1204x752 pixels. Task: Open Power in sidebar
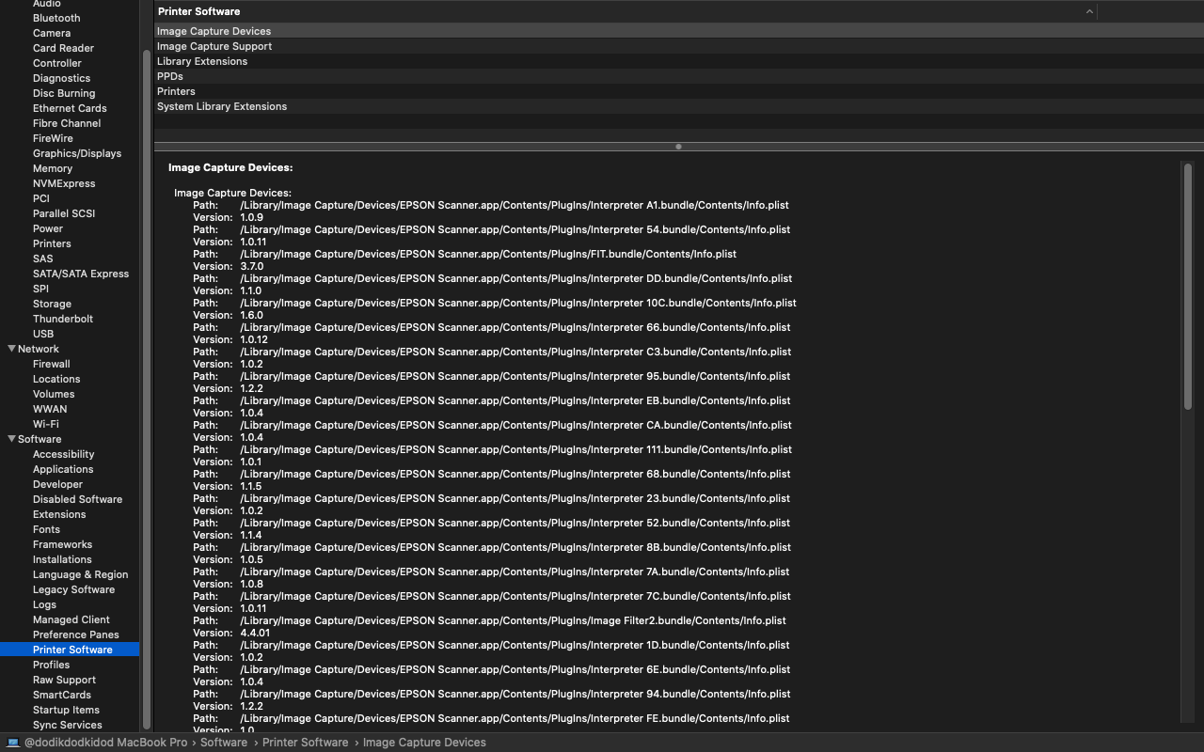[x=48, y=228]
